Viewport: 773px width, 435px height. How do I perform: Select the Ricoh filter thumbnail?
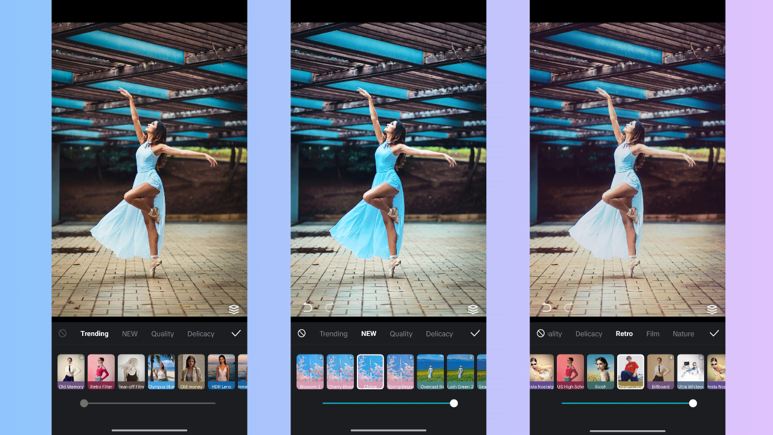[x=600, y=372]
